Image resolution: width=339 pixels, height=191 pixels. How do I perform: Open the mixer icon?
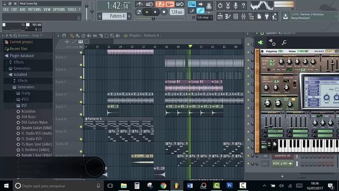(244, 16)
